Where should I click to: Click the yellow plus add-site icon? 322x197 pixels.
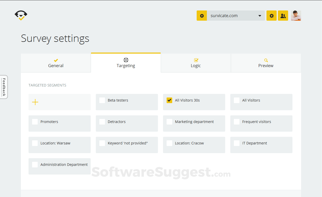pos(202,16)
